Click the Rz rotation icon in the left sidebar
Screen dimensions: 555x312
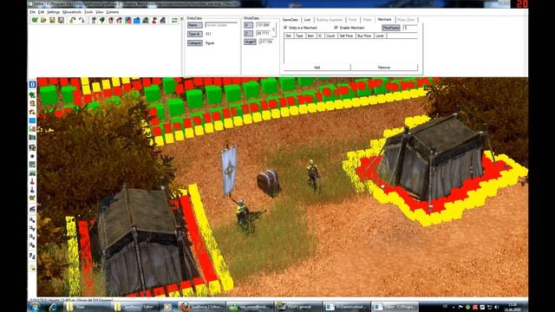[x=32, y=237]
